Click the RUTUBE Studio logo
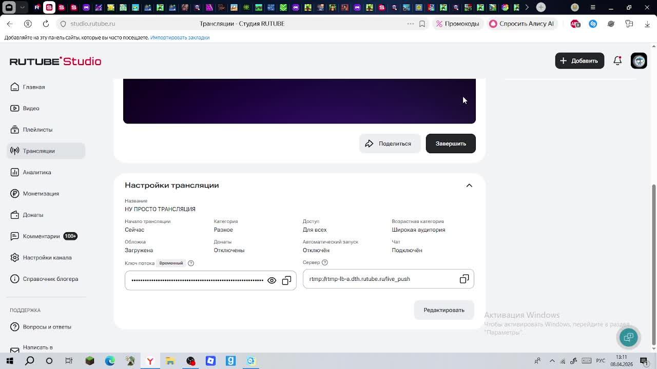This screenshot has width=657, height=369. click(x=55, y=61)
